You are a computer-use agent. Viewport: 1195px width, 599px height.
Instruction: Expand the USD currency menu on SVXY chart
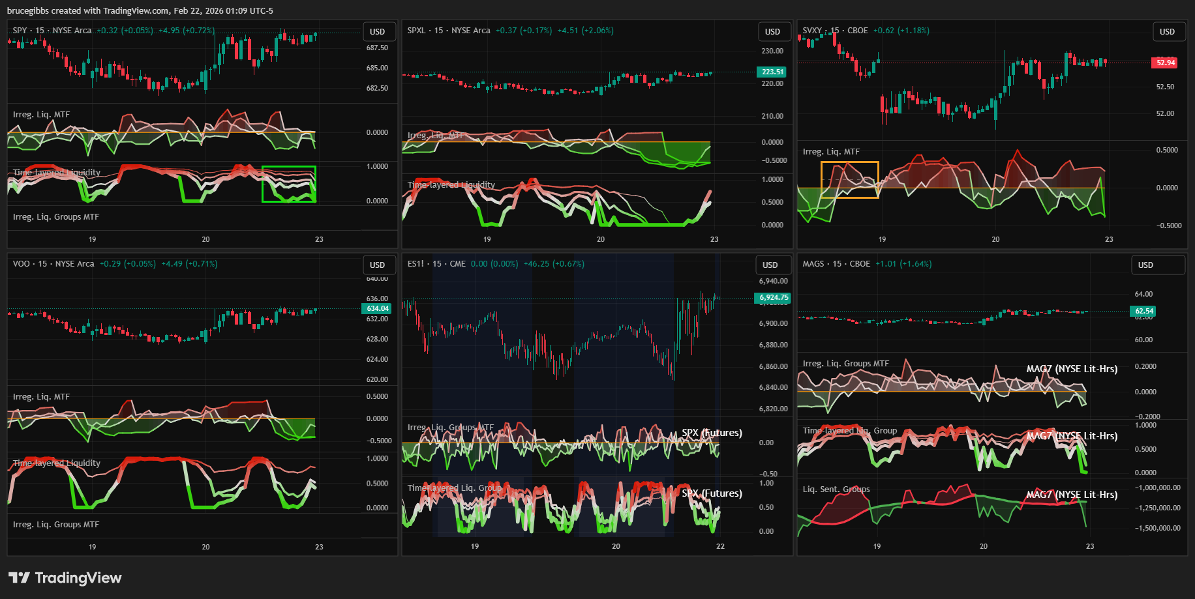pos(1167,31)
